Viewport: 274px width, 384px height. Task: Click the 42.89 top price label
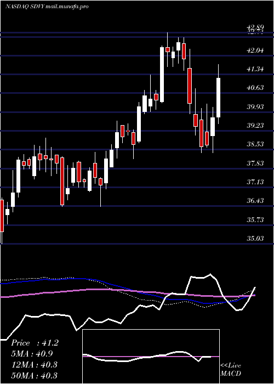click(x=255, y=27)
